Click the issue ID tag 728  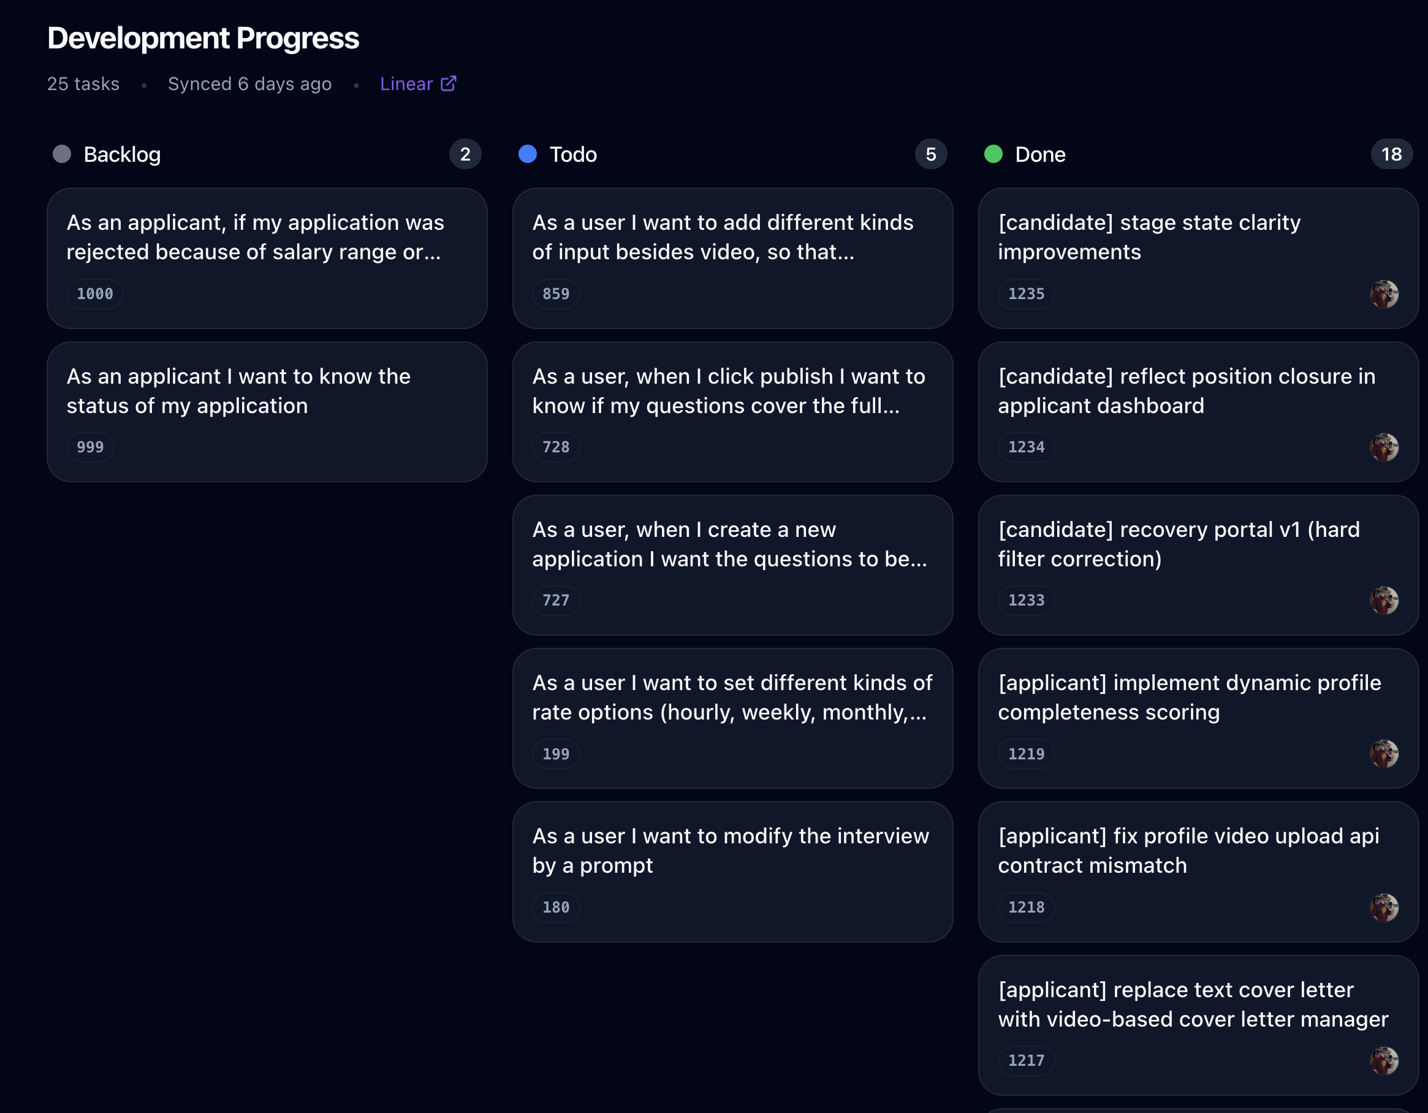tap(556, 447)
